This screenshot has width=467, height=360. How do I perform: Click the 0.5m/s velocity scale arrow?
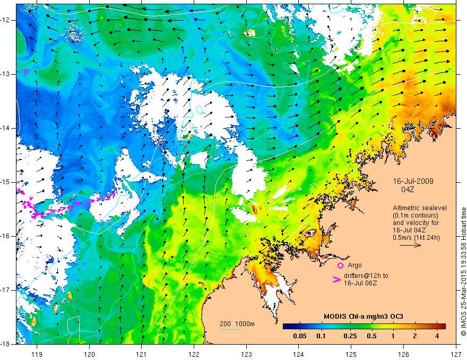(410, 245)
